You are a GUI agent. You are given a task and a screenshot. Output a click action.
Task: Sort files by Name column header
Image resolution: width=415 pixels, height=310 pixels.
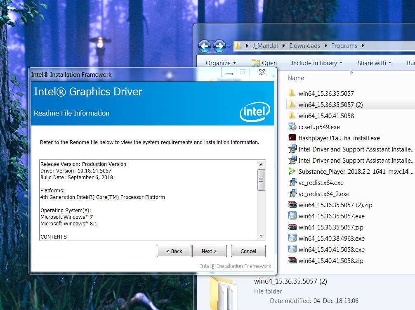click(x=296, y=78)
